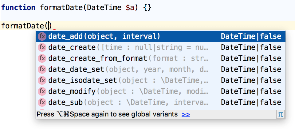Viewport: 295px width, 129px height.
Task: Click the fx icon beside date_isodate_set
Action: point(42,80)
